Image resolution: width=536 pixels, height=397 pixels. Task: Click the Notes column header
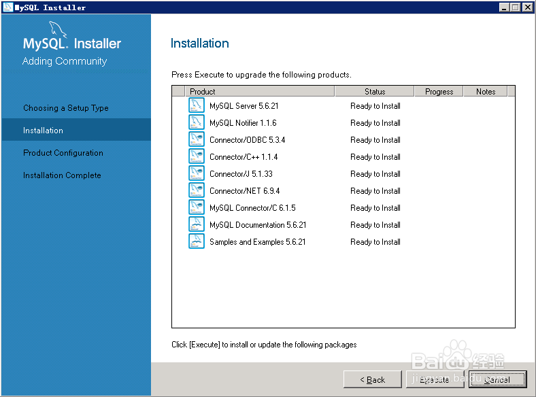[x=486, y=92]
